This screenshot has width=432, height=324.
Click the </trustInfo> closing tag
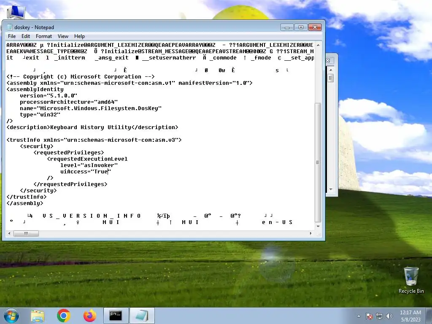point(27,197)
